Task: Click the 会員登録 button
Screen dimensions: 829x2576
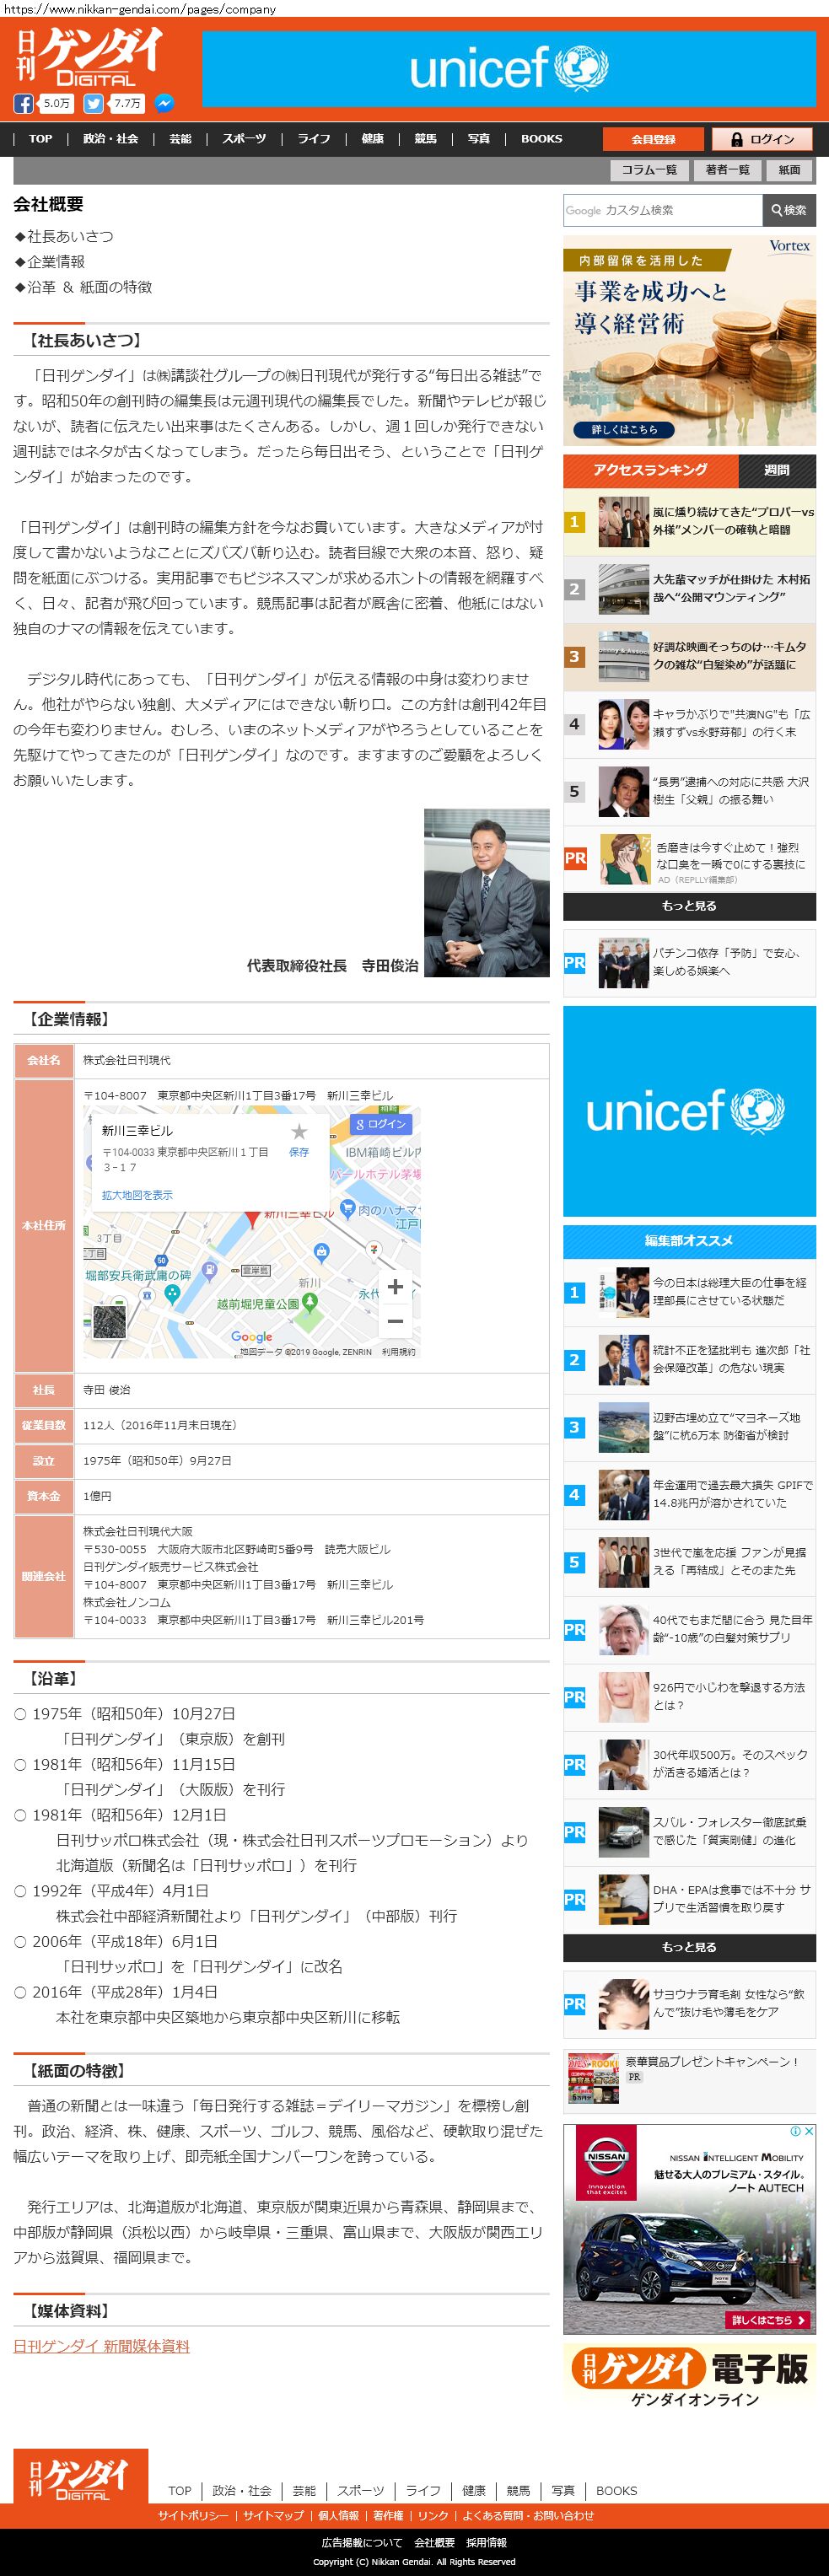Action: pos(653,139)
